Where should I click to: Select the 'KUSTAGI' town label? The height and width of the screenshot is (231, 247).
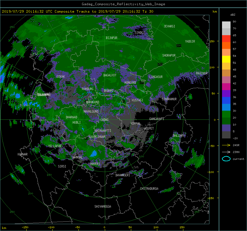click(137, 100)
